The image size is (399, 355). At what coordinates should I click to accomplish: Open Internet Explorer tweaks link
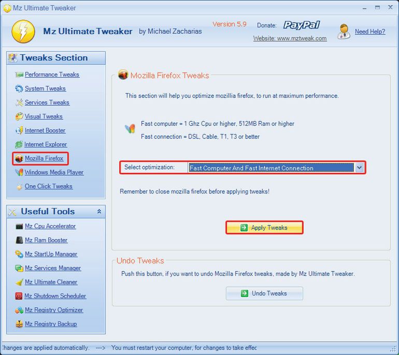(46, 144)
